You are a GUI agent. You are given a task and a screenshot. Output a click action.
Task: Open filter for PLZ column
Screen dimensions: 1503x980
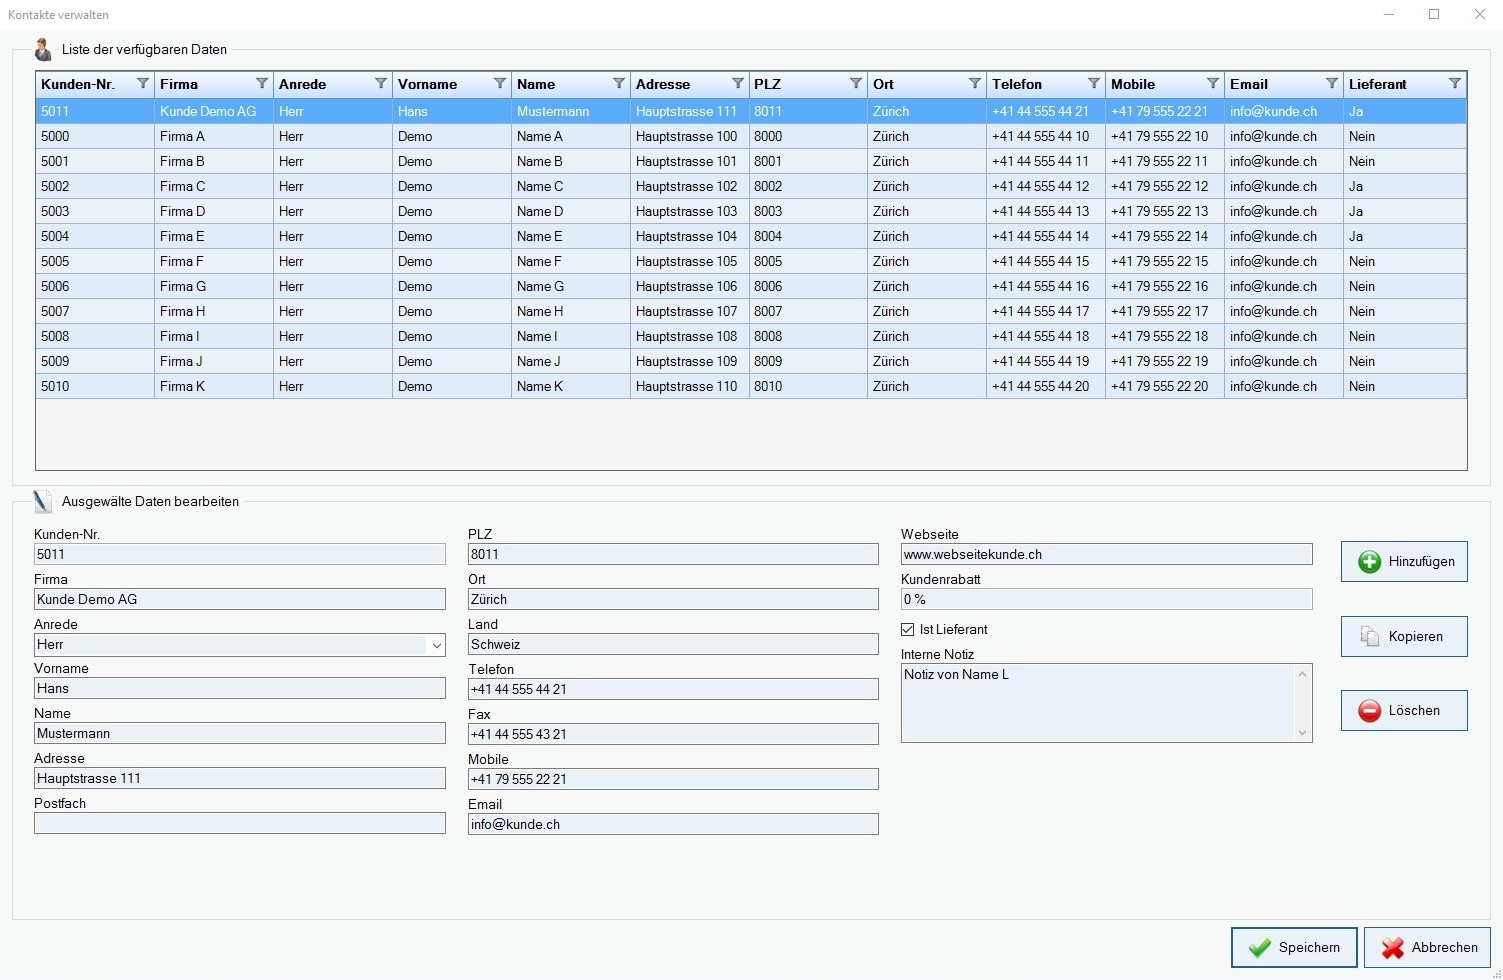[856, 83]
